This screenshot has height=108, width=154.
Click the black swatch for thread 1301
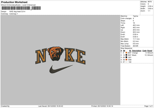tap(126, 57)
